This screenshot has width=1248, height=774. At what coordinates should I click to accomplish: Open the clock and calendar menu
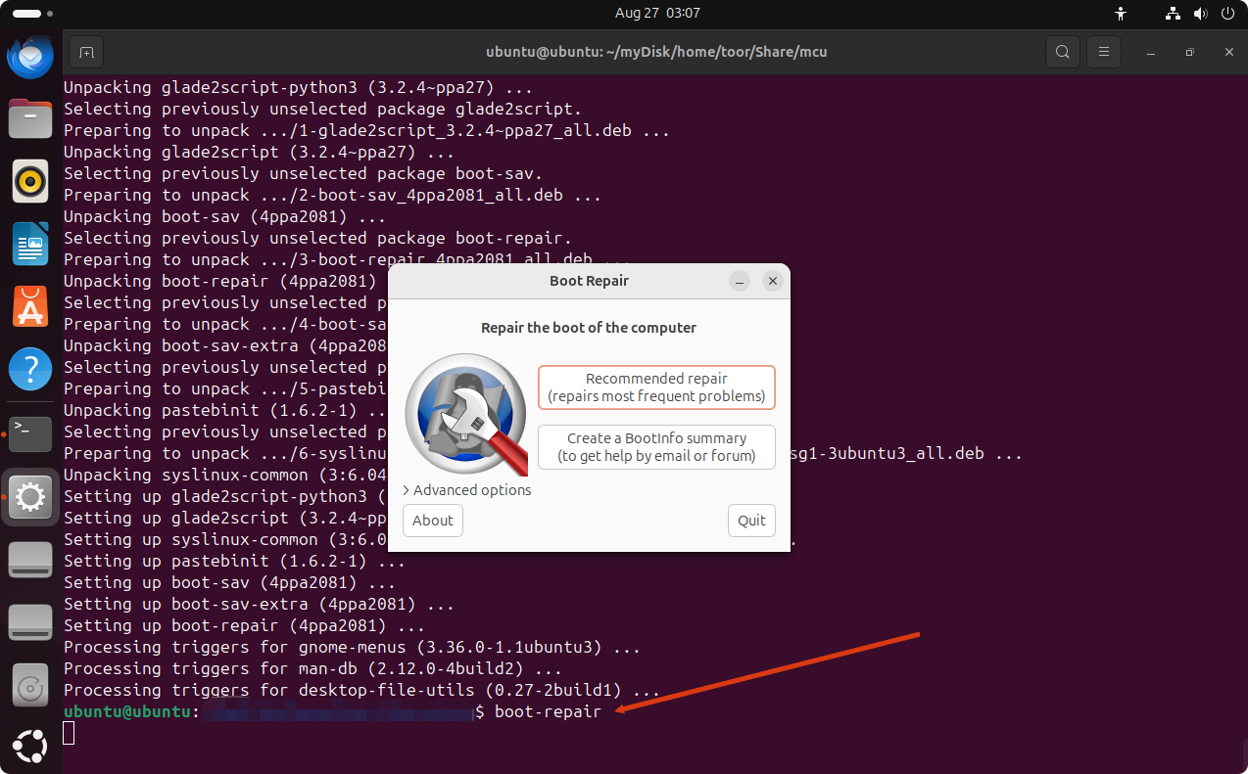point(657,14)
